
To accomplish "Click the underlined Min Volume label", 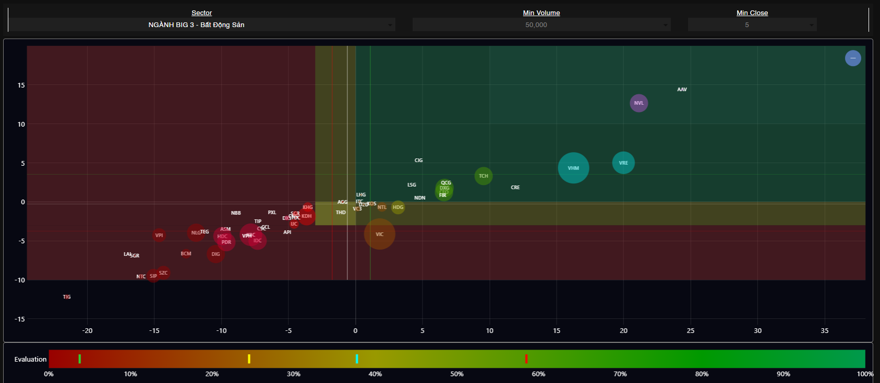I will [x=541, y=13].
